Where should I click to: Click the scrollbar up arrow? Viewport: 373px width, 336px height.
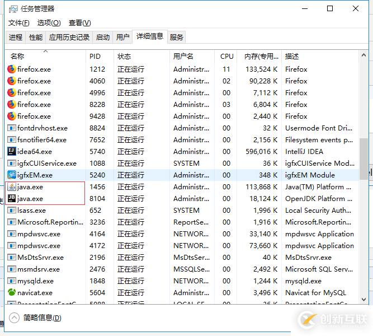(363, 55)
